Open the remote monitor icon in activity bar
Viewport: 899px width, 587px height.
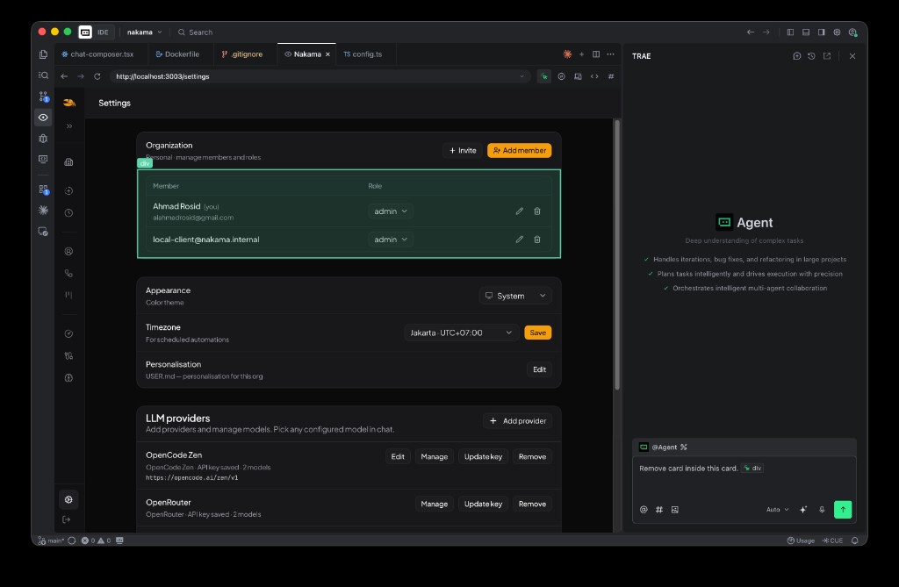[43, 160]
